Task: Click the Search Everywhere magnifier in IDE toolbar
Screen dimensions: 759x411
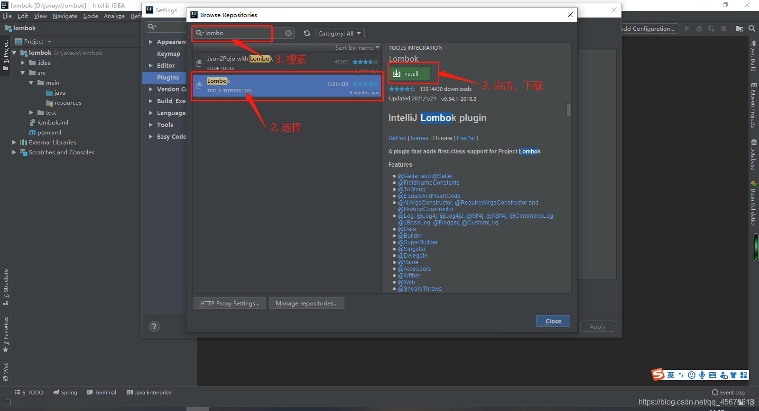Action: click(x=752, y=28)
